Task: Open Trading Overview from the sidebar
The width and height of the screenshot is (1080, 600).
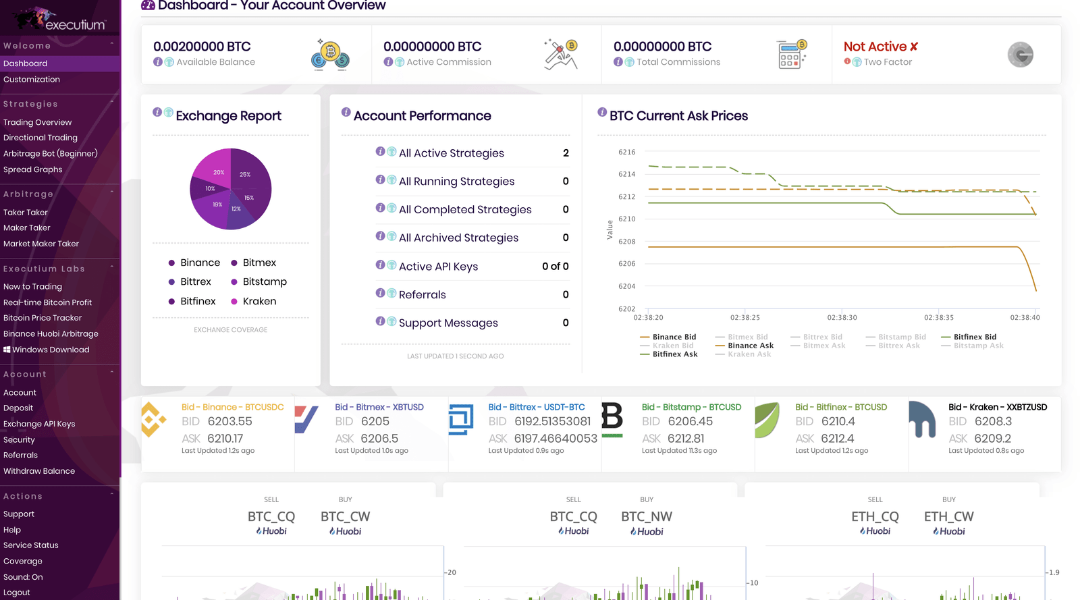Action: pyautogui.click(x=37, y=122)
